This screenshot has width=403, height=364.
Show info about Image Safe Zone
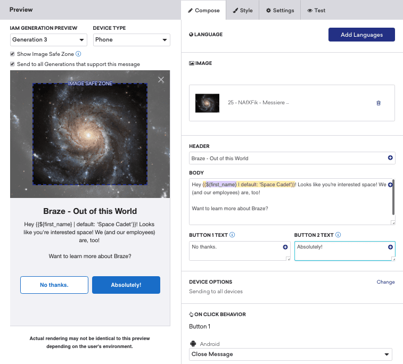[78, 54]
